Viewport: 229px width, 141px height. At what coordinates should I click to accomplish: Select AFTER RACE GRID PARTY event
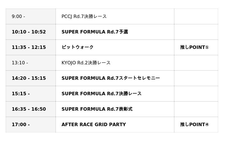(x=94, y=125)
